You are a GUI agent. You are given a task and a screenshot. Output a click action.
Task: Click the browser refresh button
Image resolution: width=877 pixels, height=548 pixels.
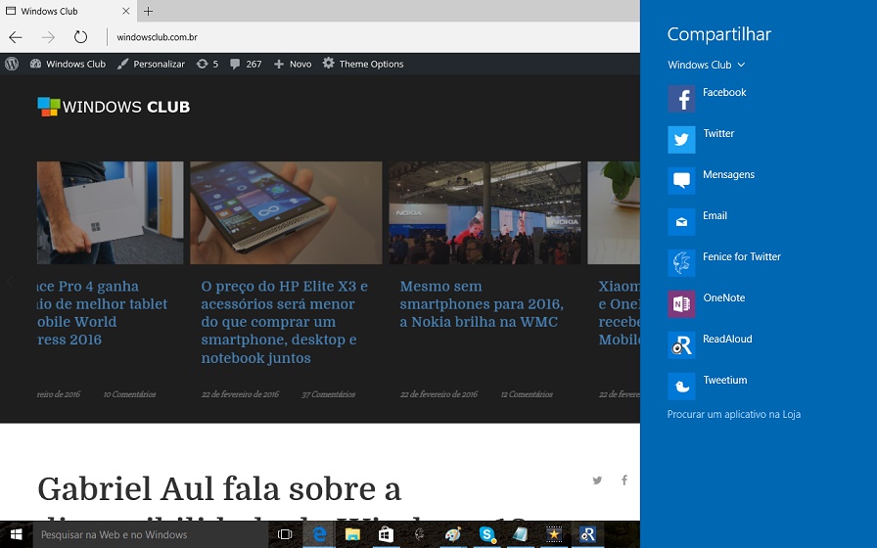pos(80,37)
